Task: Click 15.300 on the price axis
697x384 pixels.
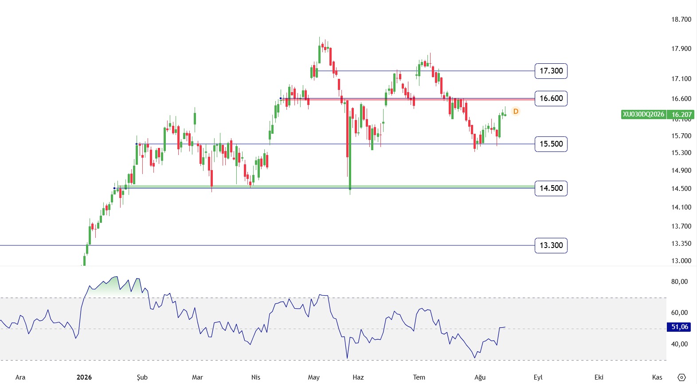Action: pos(681,153)
